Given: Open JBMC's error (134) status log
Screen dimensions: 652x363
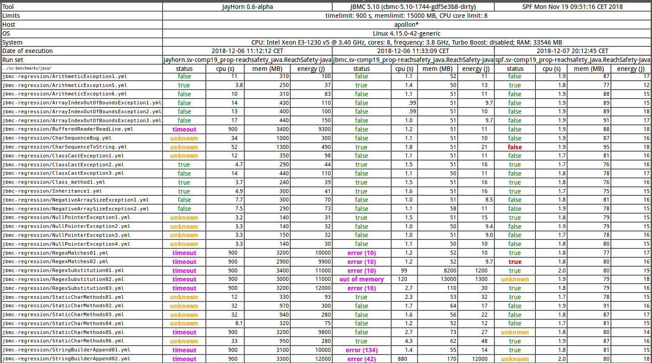Looking at the screenshot, I should [361, 350].
